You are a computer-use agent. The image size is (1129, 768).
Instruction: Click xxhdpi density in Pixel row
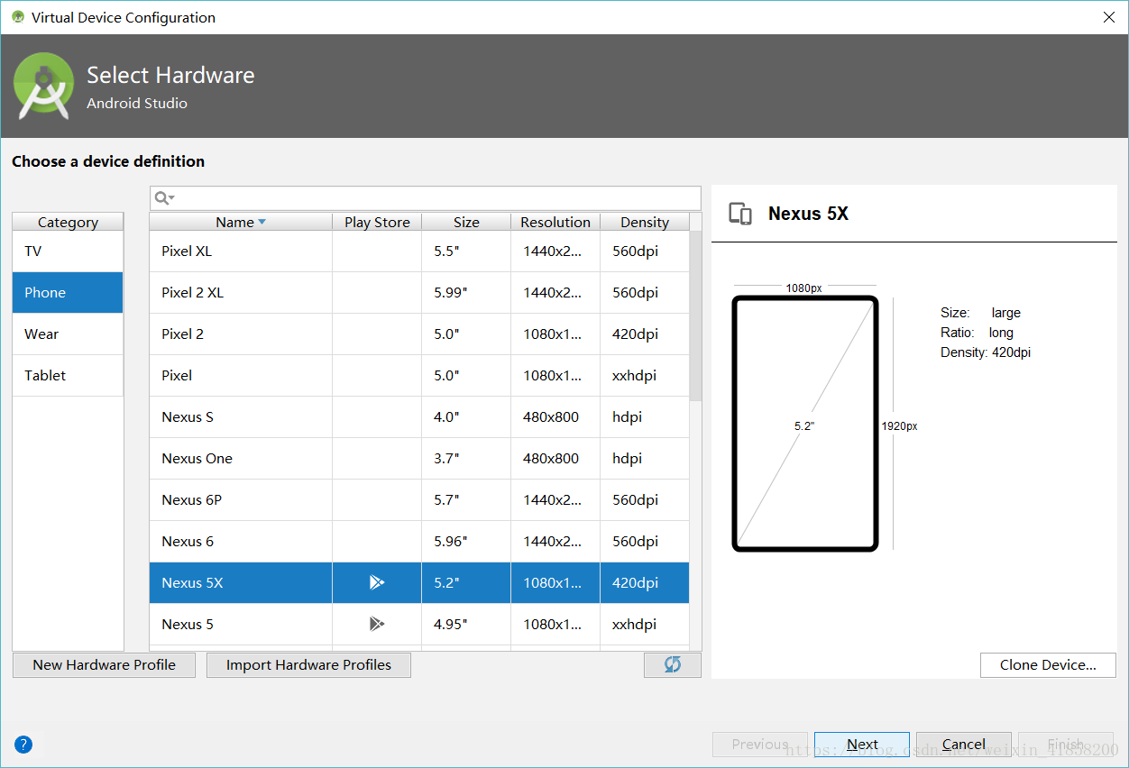point(645,376)
